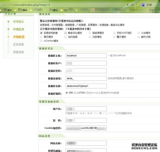The image size is (160, 152).
Task: Click the Cookie加密码 input field
Action: click(86, 128)
